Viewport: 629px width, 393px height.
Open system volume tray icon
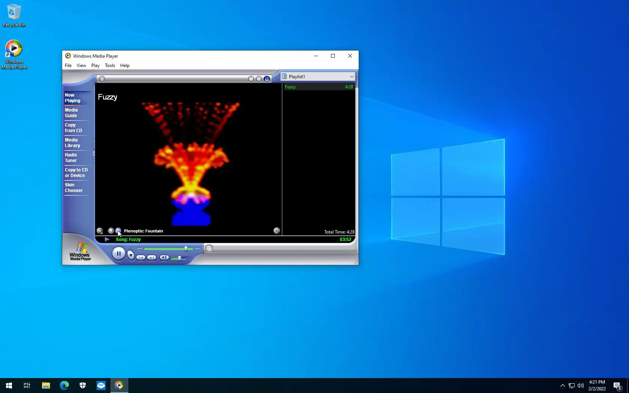pos(581,386)
